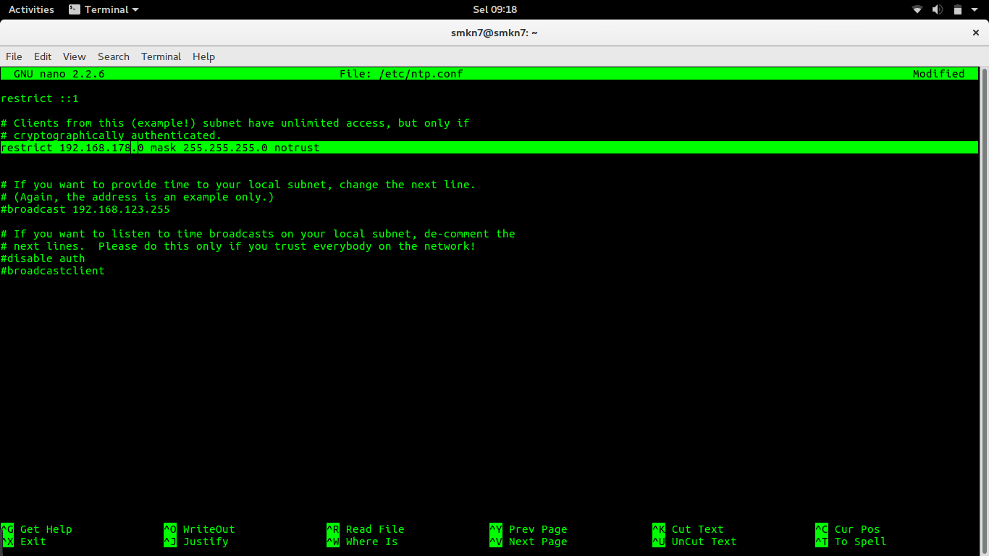Place cursor on the restrict 192.168.178.0 line
This screenshot has height=556, width=989.
(489, 148)
